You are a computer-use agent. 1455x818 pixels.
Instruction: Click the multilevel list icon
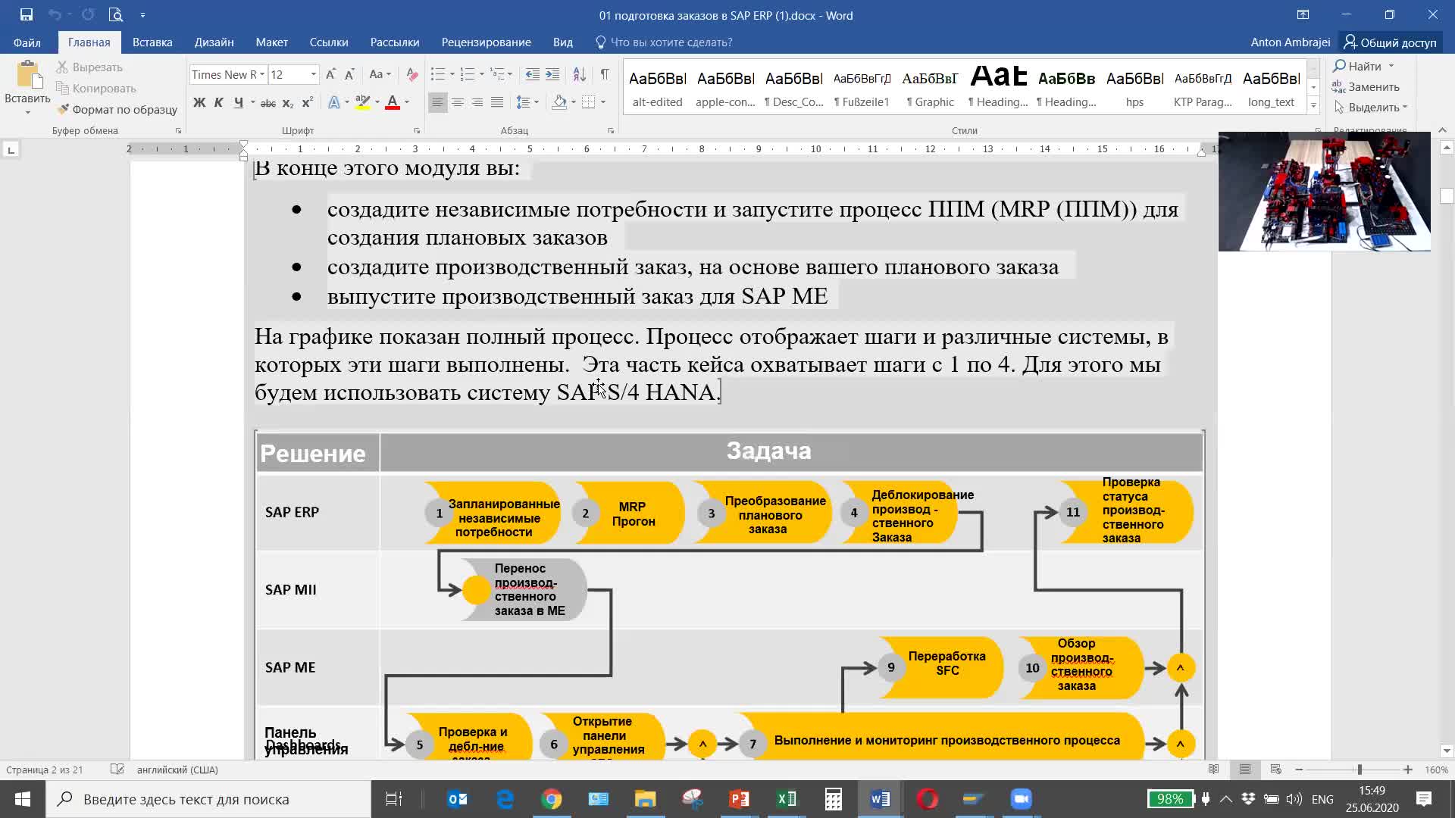pyautogui.click(x=497, y=74)
